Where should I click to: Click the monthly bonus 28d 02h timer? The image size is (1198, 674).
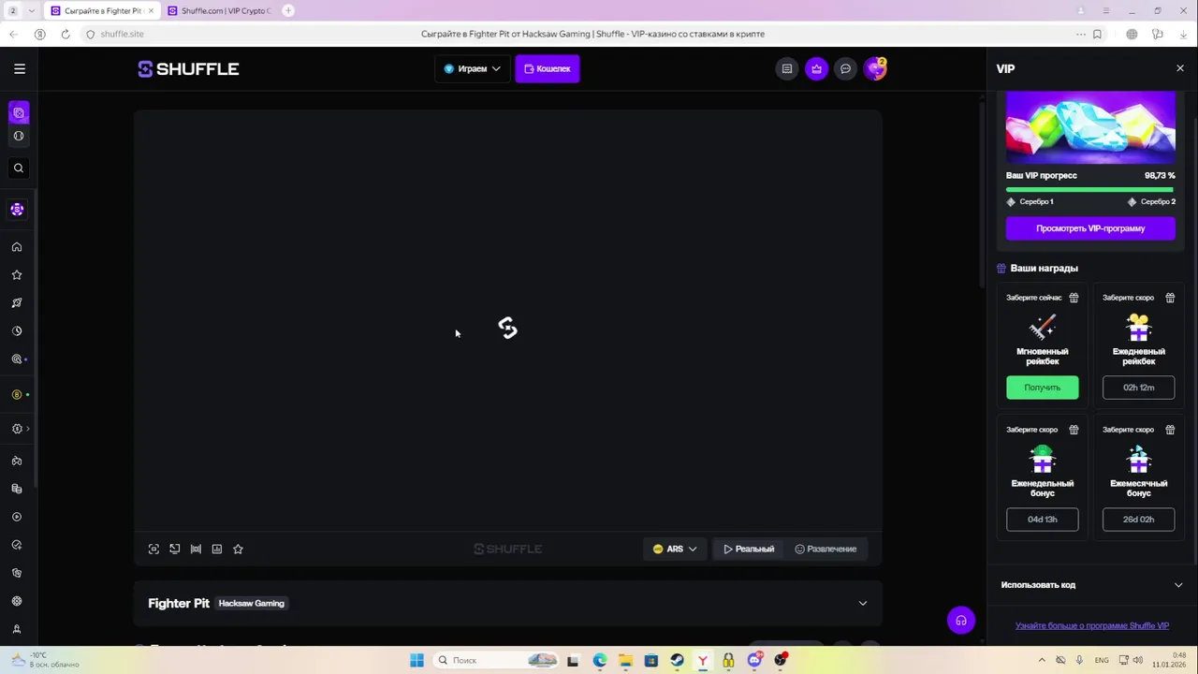point(1139,520)
